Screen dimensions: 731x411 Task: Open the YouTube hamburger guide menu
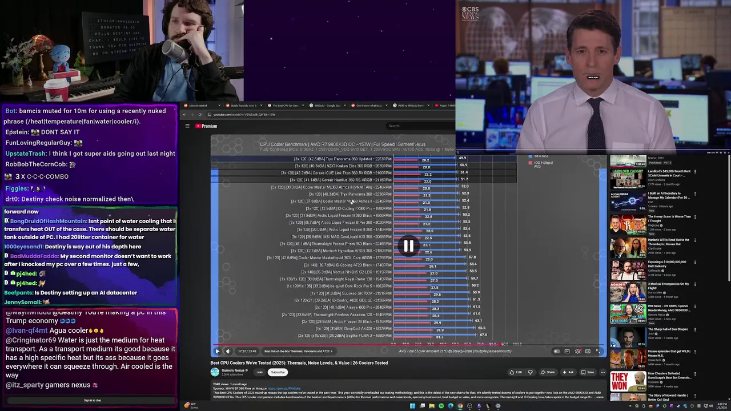point(187,126)
